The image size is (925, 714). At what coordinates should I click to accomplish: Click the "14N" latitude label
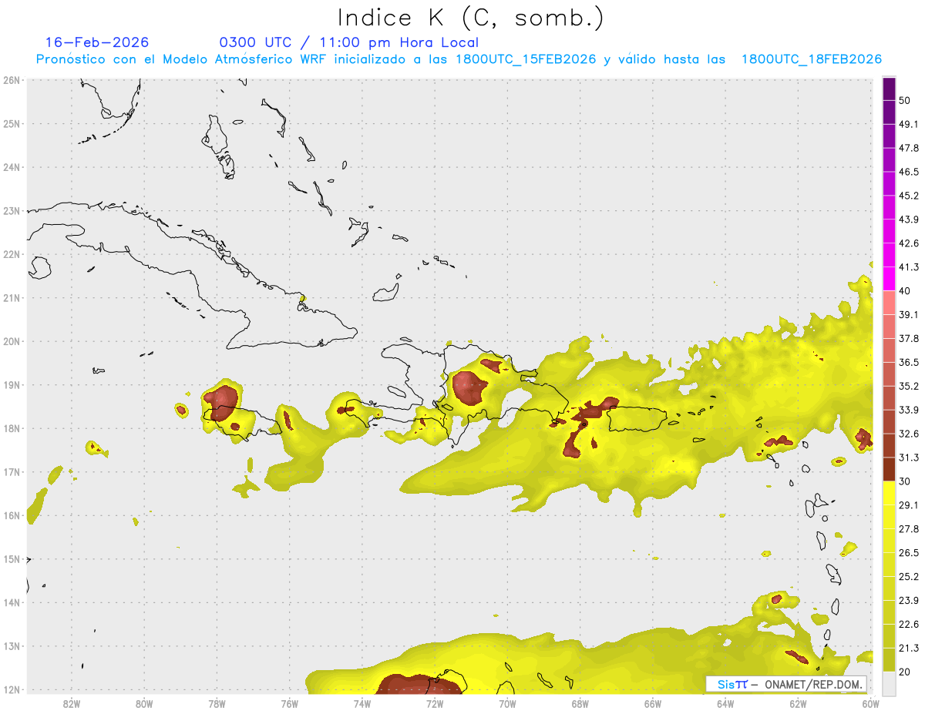[12, 602]
